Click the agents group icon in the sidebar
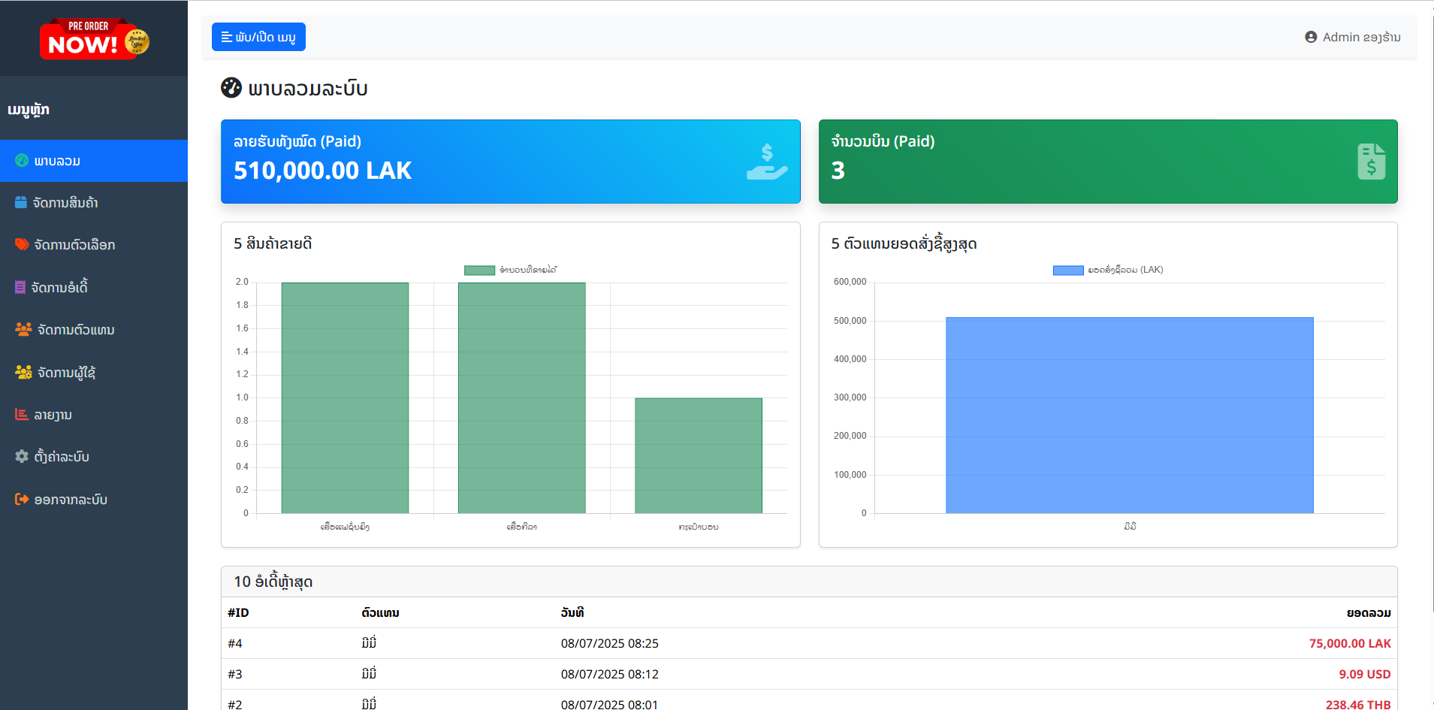The height and width of the screenshot is (710, 1434). pos(23,330)
